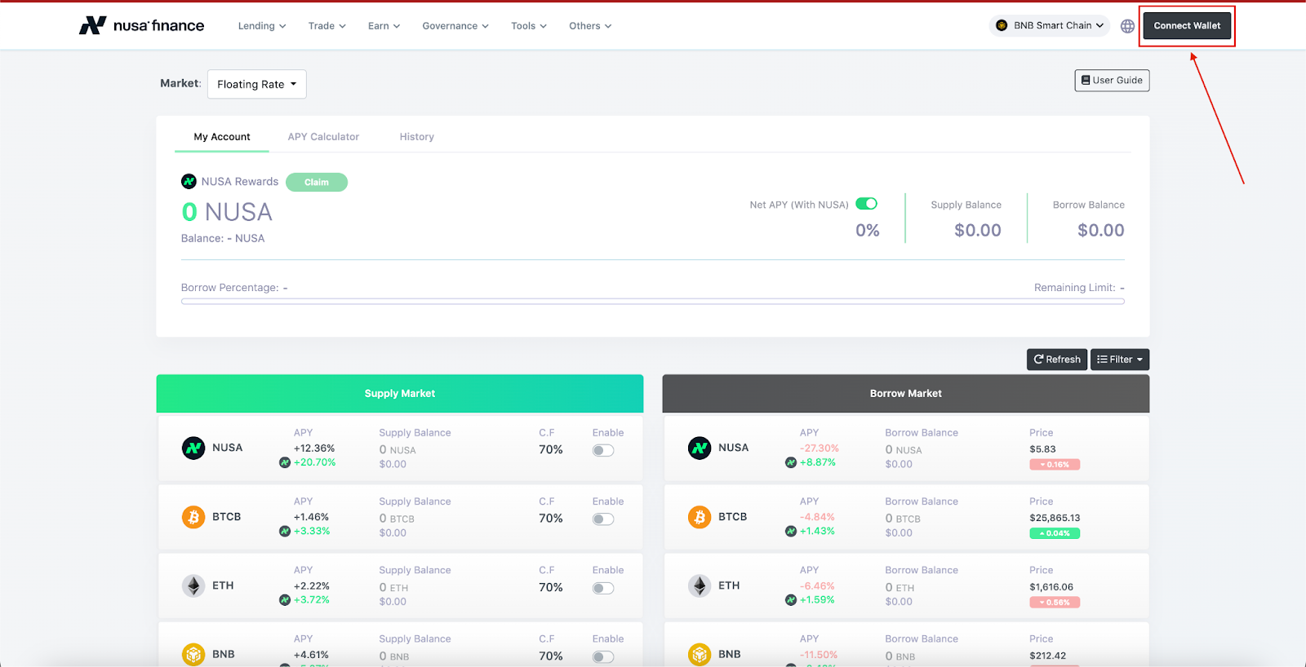
Task: Click reward icon beside +3.33% supply APY
Action: pyautogui.click(x=285, y=531)
